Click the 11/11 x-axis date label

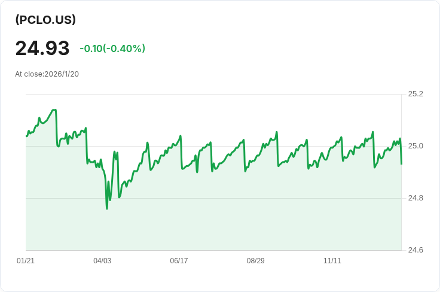click(x=332, y=261)
